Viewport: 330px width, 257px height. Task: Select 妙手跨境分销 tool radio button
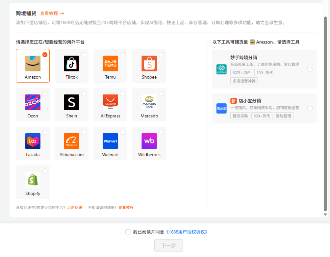[x=310, y=69]
